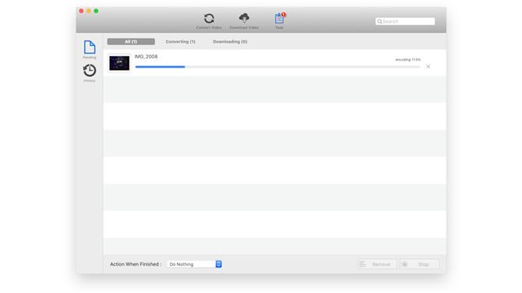Switch to the Downloading (0) tab
522x293 pixels.
pyautogui.click(x=230, y=41)
